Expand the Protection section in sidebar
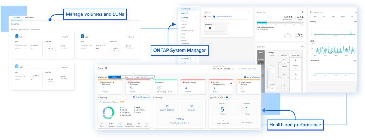This screenshot has height=140, width=365. (x=196, y=59)
